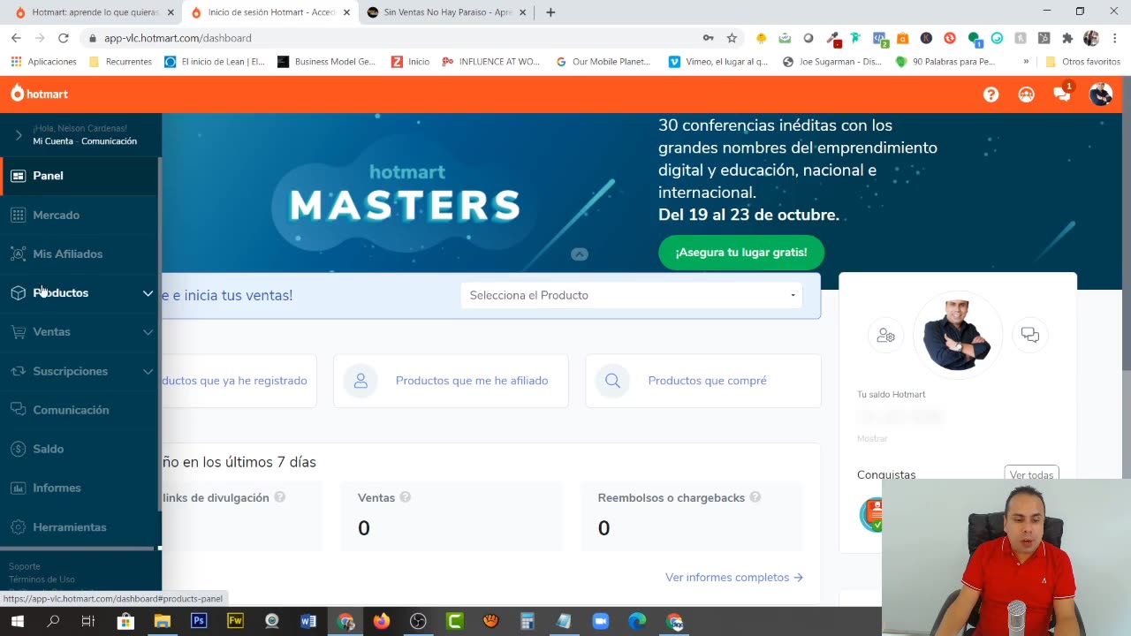1131x636 pixels.
Task: Open Otros favoritos bookmarks folder
Action: coord(1082,62)
